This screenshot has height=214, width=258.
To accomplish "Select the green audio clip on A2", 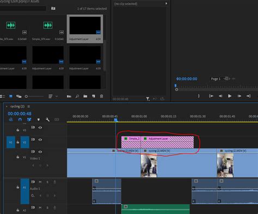I will point(156,209).
